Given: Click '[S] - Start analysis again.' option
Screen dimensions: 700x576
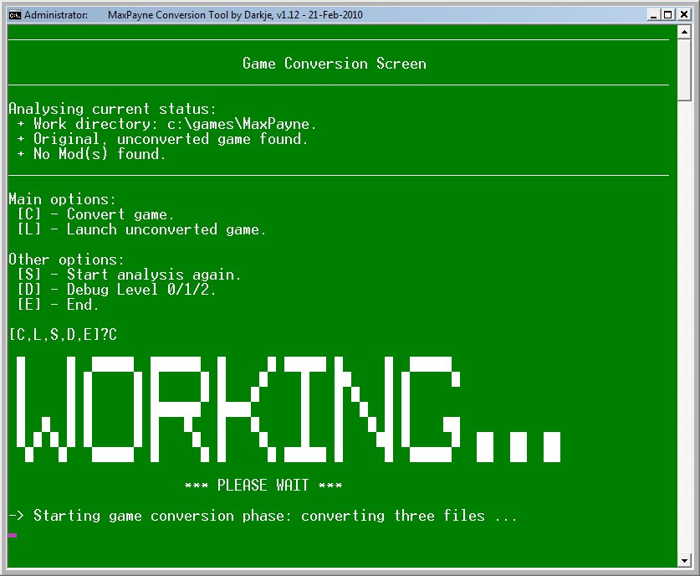Looking at the screenshot, I should pos(130,275).
